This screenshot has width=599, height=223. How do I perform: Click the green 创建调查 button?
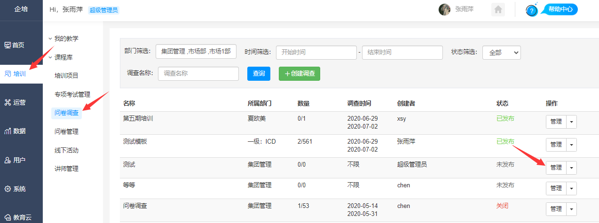point(299,74)
